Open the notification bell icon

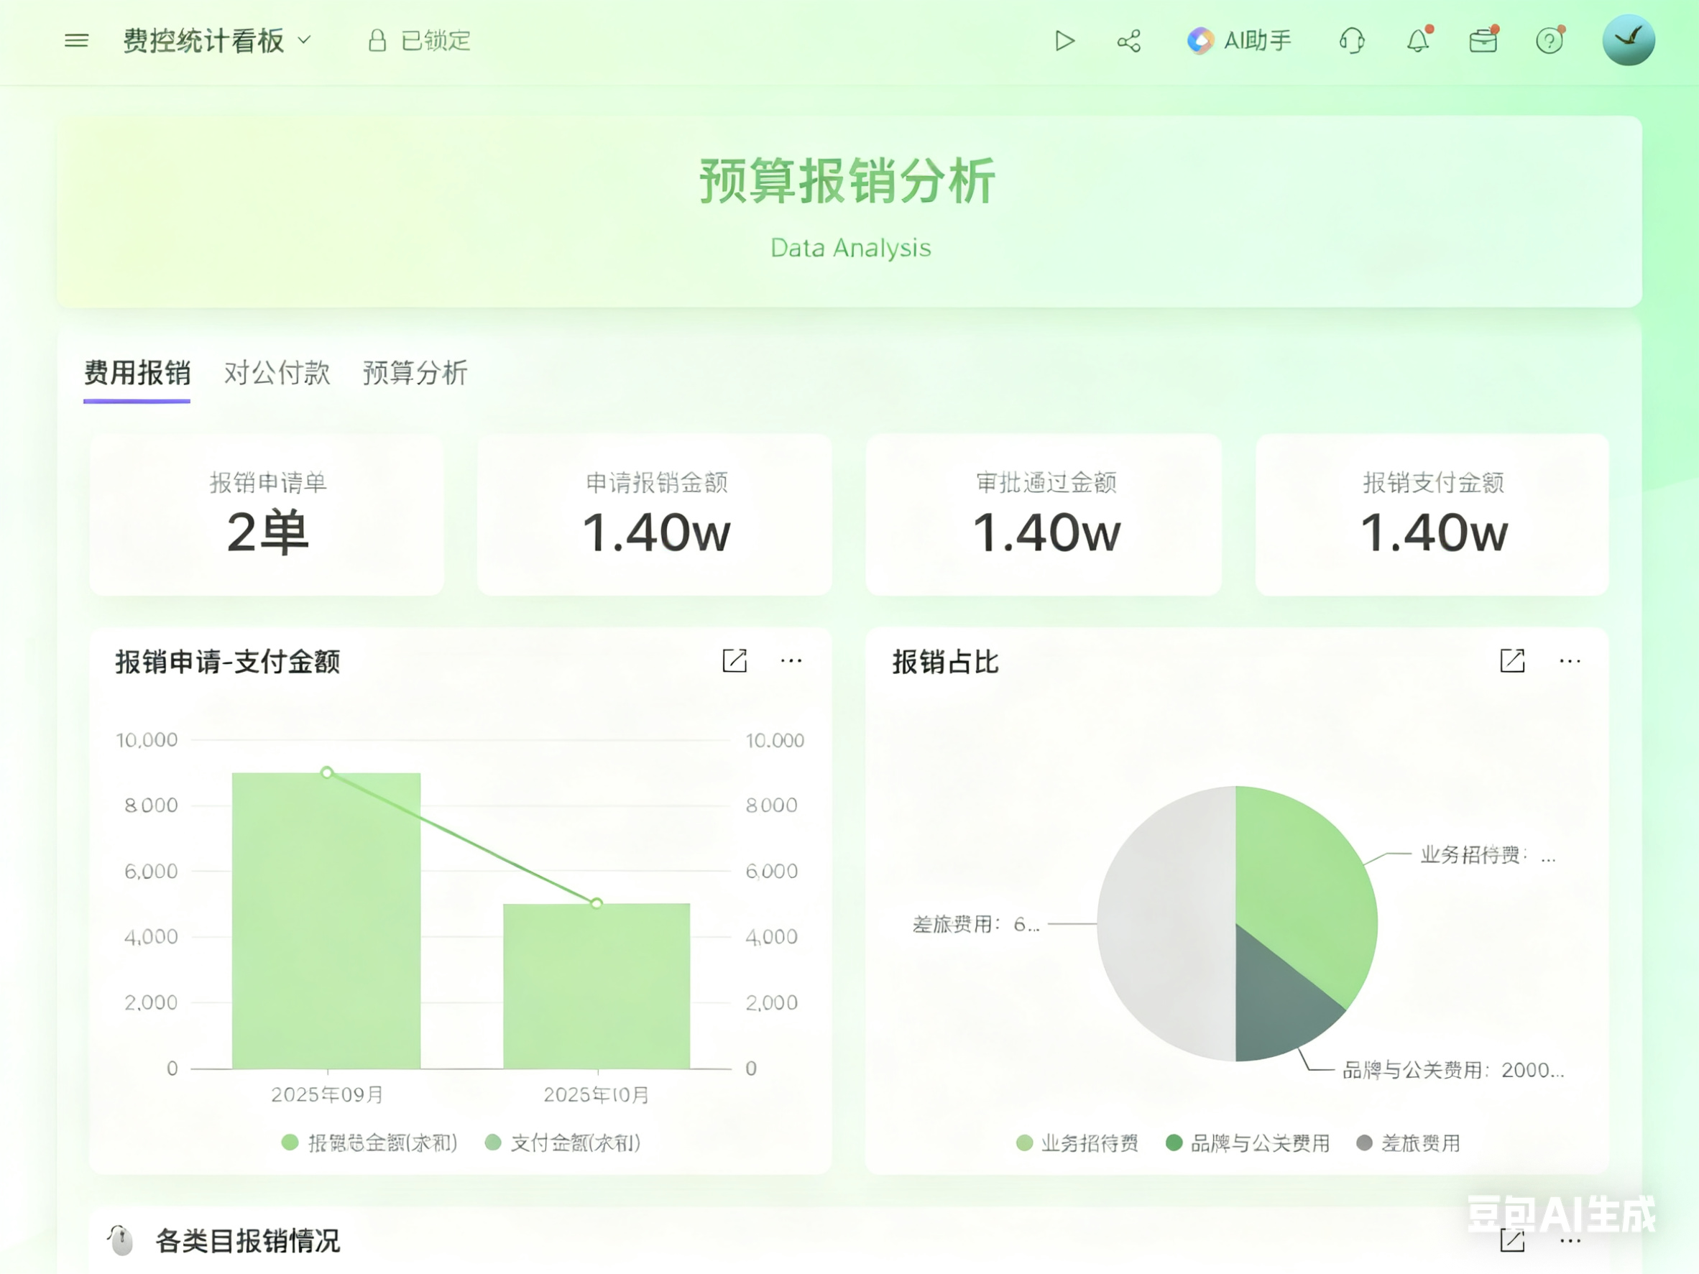[x=1417, y=41]
